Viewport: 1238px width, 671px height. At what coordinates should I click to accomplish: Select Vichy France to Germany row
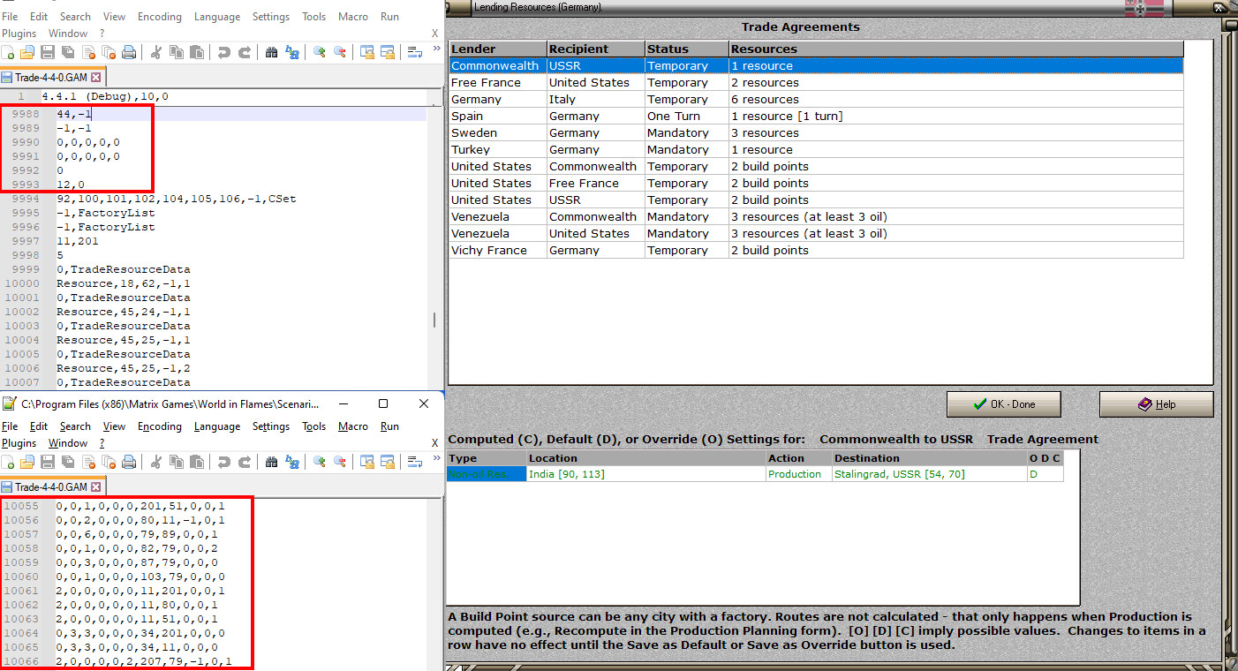pyautogui.click(x=816, y=251)
